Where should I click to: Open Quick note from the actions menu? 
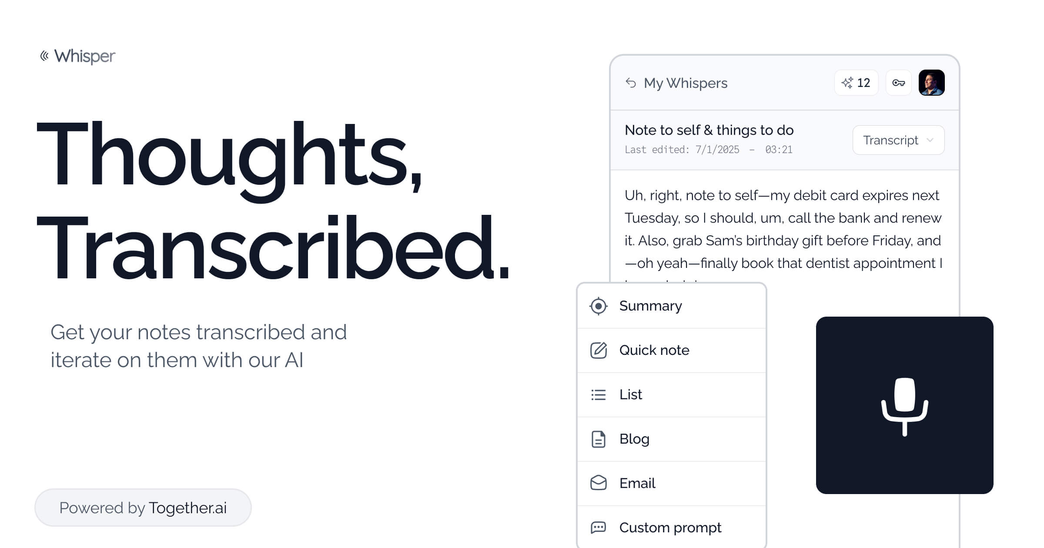(654, 350)
